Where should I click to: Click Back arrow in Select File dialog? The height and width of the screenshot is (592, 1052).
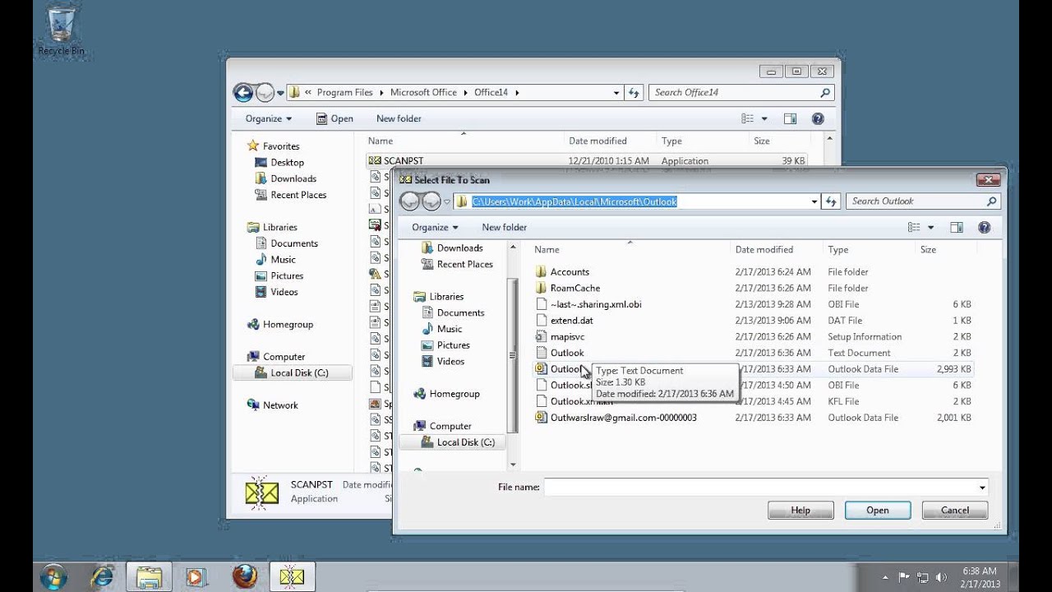pos(409,201)
